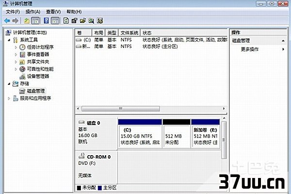291x194 pixels.
Task: Expand the 任务计划程序 tree node
Action: (x=16, y=47)
